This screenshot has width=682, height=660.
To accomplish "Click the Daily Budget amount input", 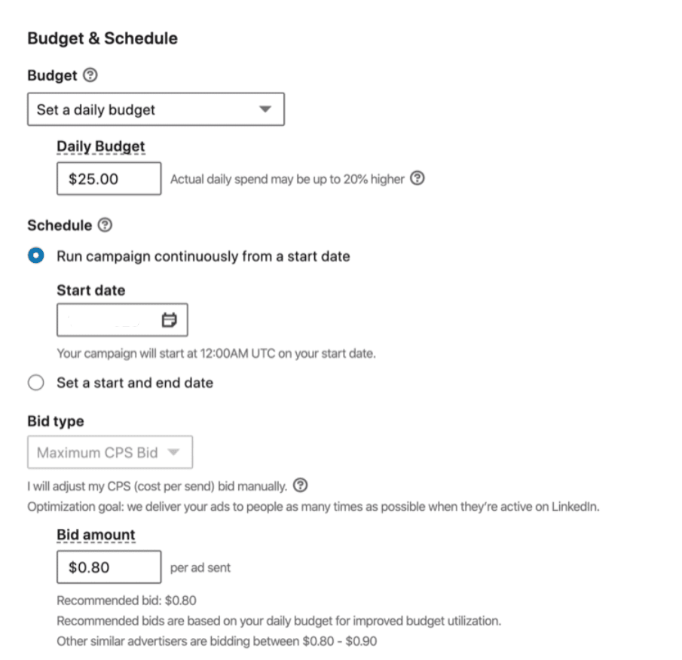I will tap(109, 179).
